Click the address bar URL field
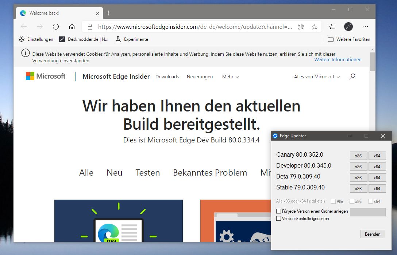This screenshot has height=255, width=397. (195, 27)
